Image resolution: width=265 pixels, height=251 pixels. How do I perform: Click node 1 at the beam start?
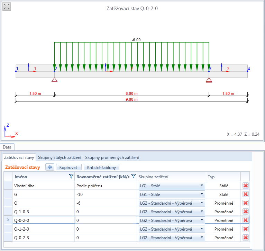pyautogui.click(x=16, y=71)
